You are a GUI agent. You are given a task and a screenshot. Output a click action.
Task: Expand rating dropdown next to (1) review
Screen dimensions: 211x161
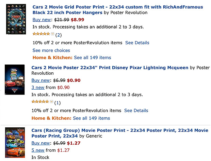point(51,102)
